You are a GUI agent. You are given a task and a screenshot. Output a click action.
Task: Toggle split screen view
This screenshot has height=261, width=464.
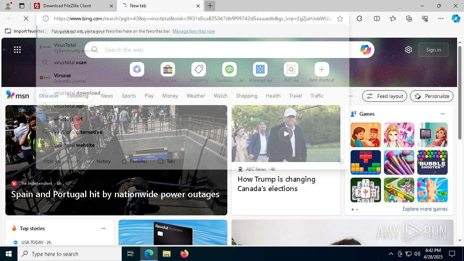(x=377, y=18)
